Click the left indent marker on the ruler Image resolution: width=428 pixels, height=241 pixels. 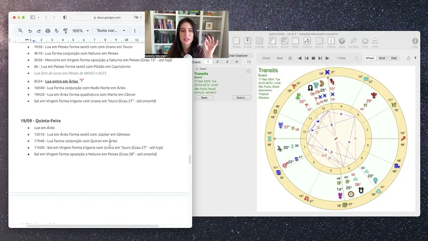(x=34, y=42)
